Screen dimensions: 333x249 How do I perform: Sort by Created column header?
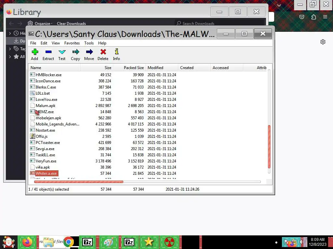click(x=194, y=68)
